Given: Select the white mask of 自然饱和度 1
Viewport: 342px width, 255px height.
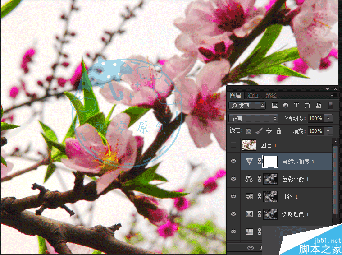Looking at the screenshot, I should pos(270,162).
